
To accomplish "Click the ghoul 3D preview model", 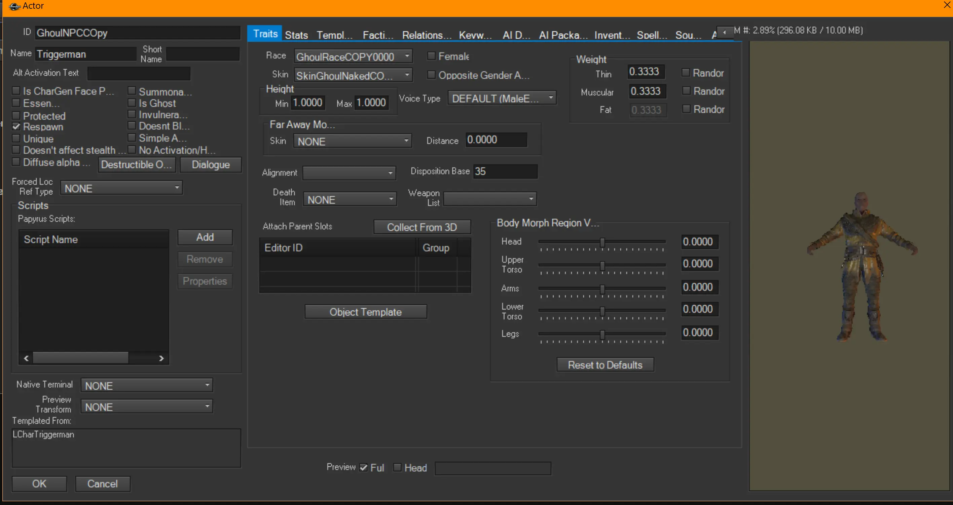I will pyautogui.click(x=863, y=266).
